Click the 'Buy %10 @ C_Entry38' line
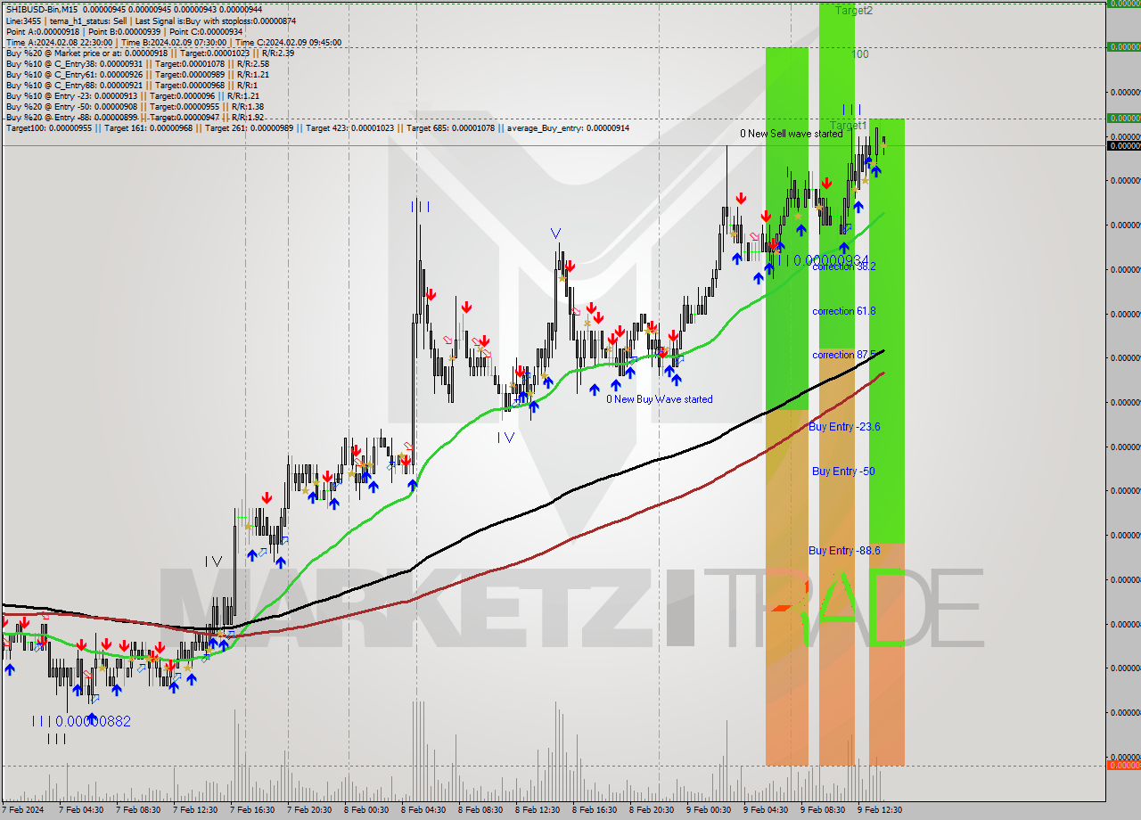This screenshot has width=1141, height=820. click(137, 63)
